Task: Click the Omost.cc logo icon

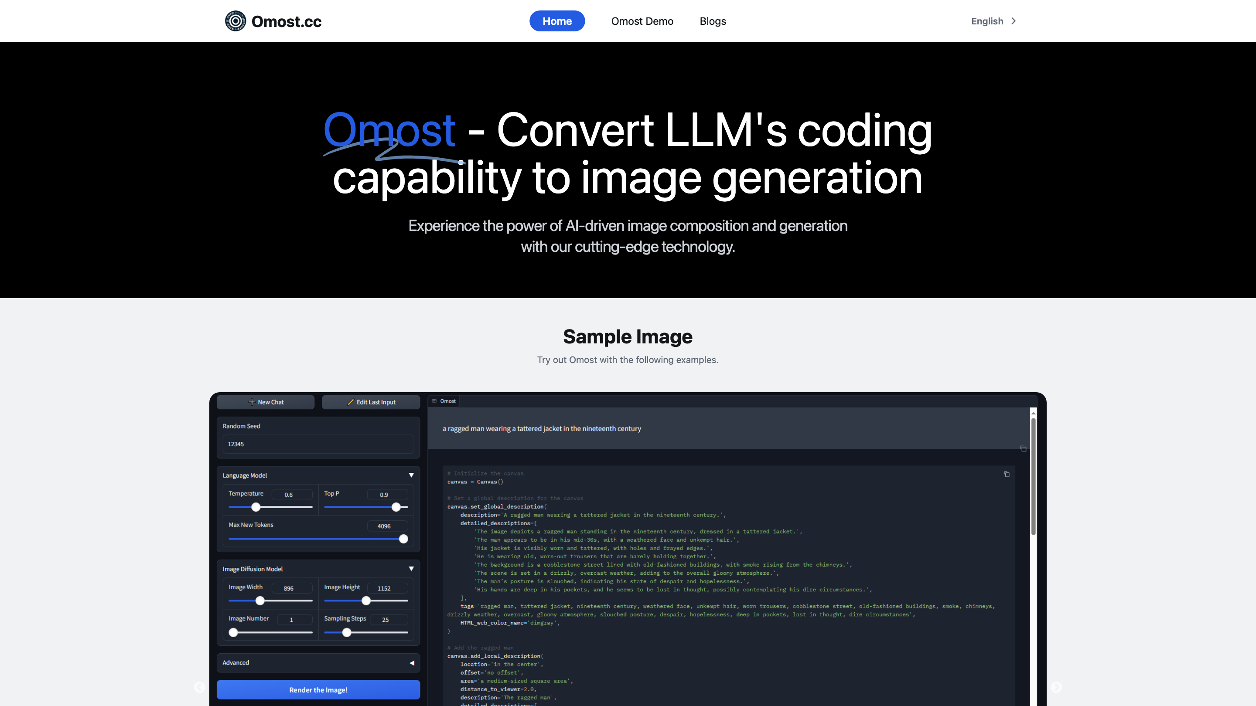Action: 235,21
